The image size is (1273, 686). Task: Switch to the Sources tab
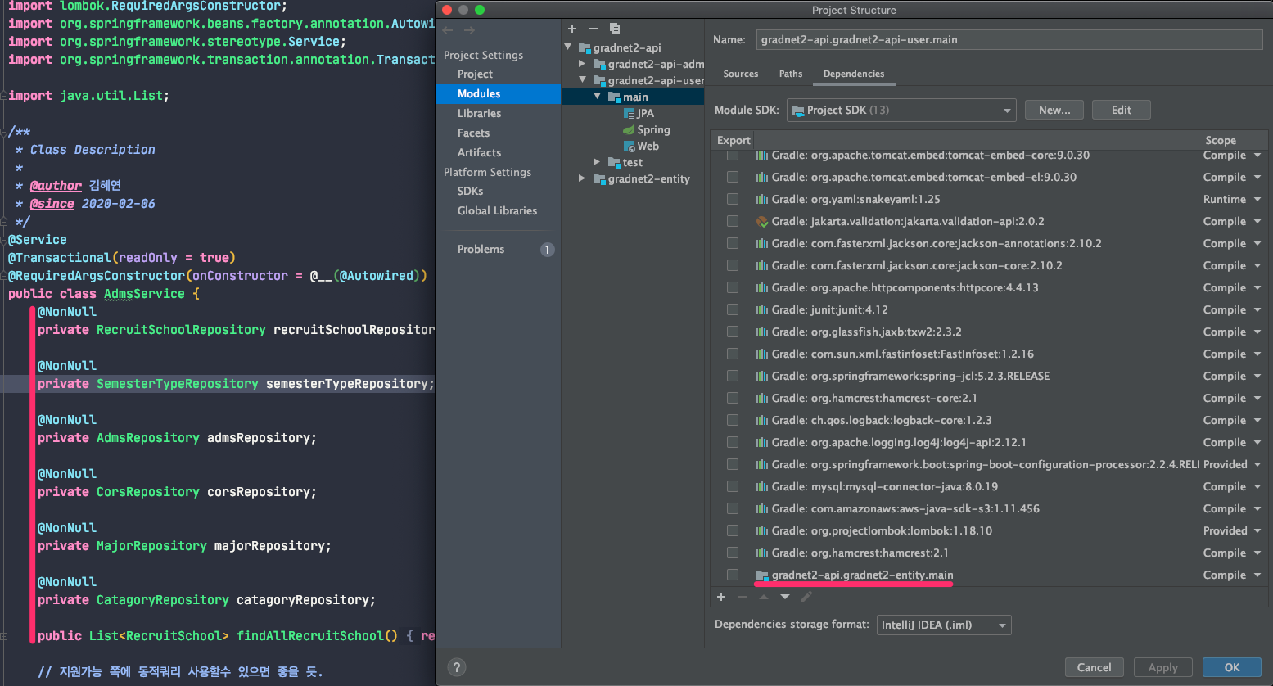coord(741,74)
